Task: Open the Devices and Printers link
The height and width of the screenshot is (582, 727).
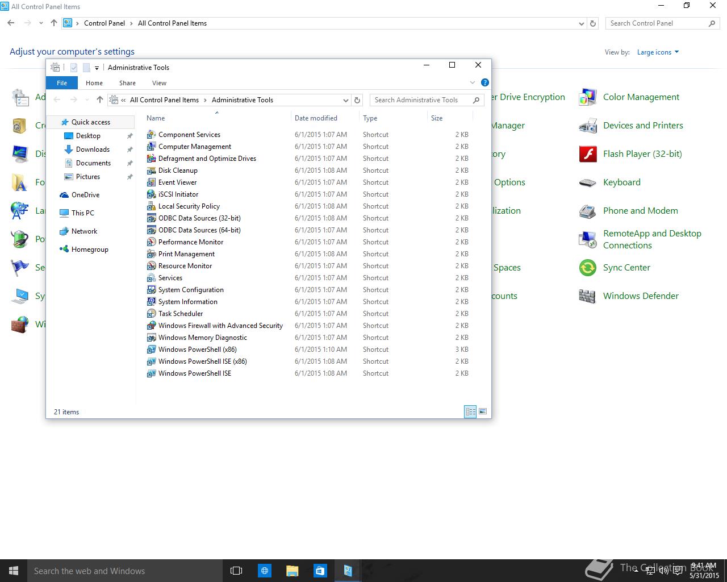Action: pyautogui.click(x=643, y=126)
